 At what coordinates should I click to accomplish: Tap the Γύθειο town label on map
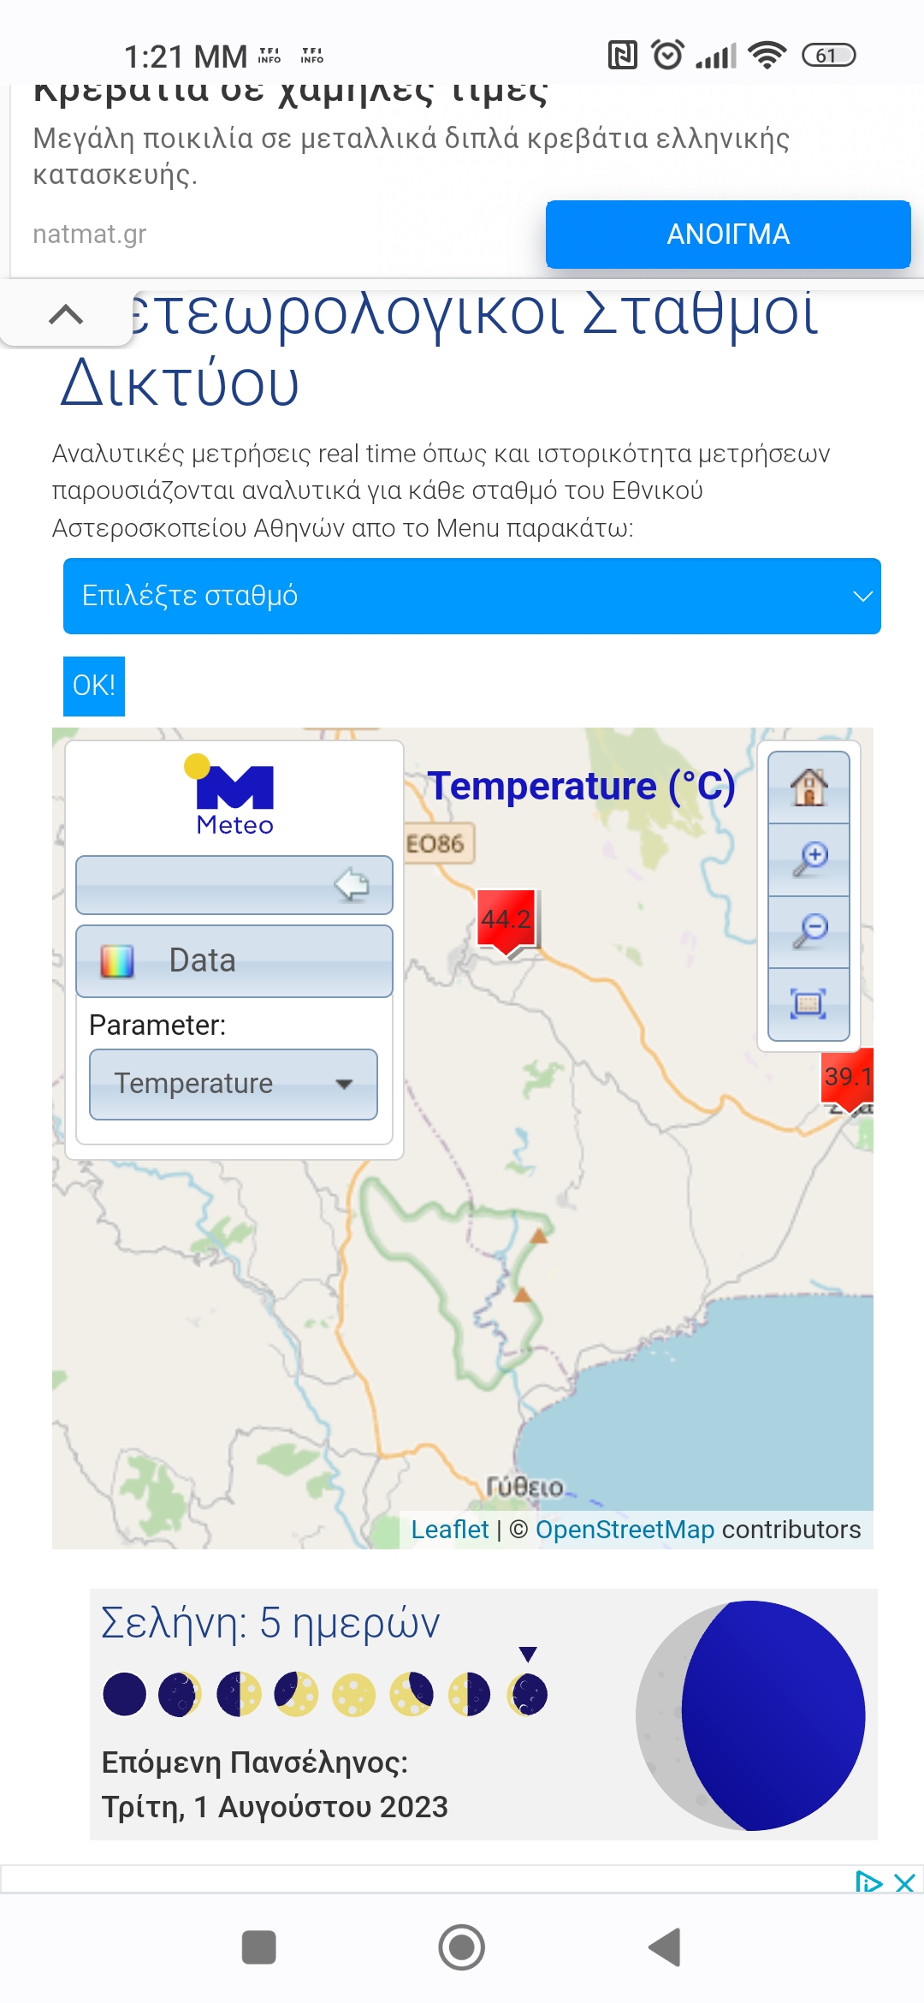point(524,1486)
